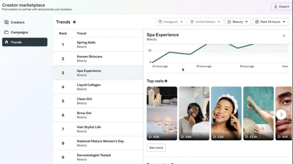Click the Trends flame icon
This screenshot has height=164, width=293.
coord(7,42)
